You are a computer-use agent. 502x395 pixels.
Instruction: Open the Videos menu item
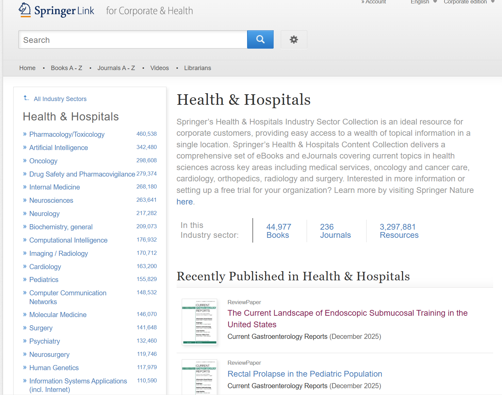160,68
